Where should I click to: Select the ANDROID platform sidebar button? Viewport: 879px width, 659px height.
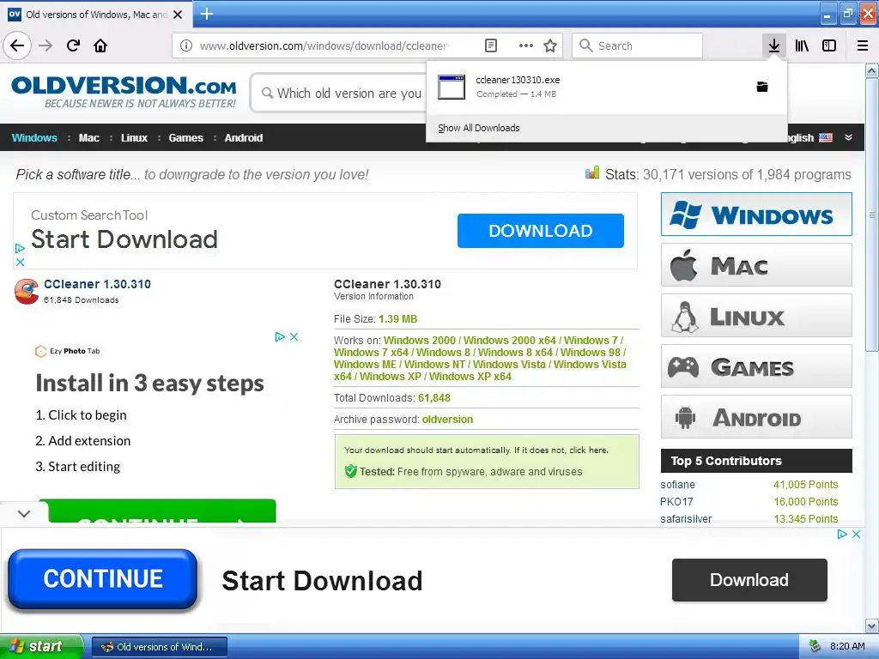[756, 417]
